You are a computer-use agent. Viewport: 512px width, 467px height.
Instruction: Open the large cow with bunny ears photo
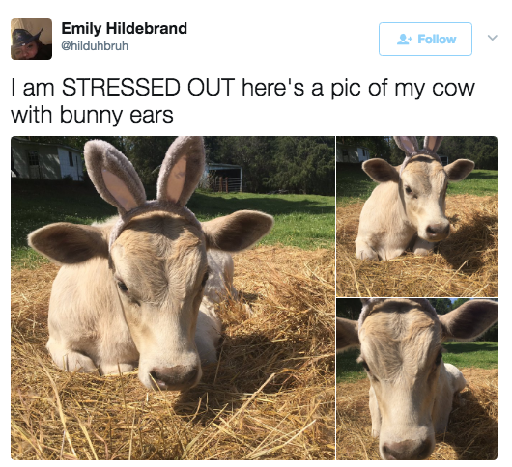point(173,298)
